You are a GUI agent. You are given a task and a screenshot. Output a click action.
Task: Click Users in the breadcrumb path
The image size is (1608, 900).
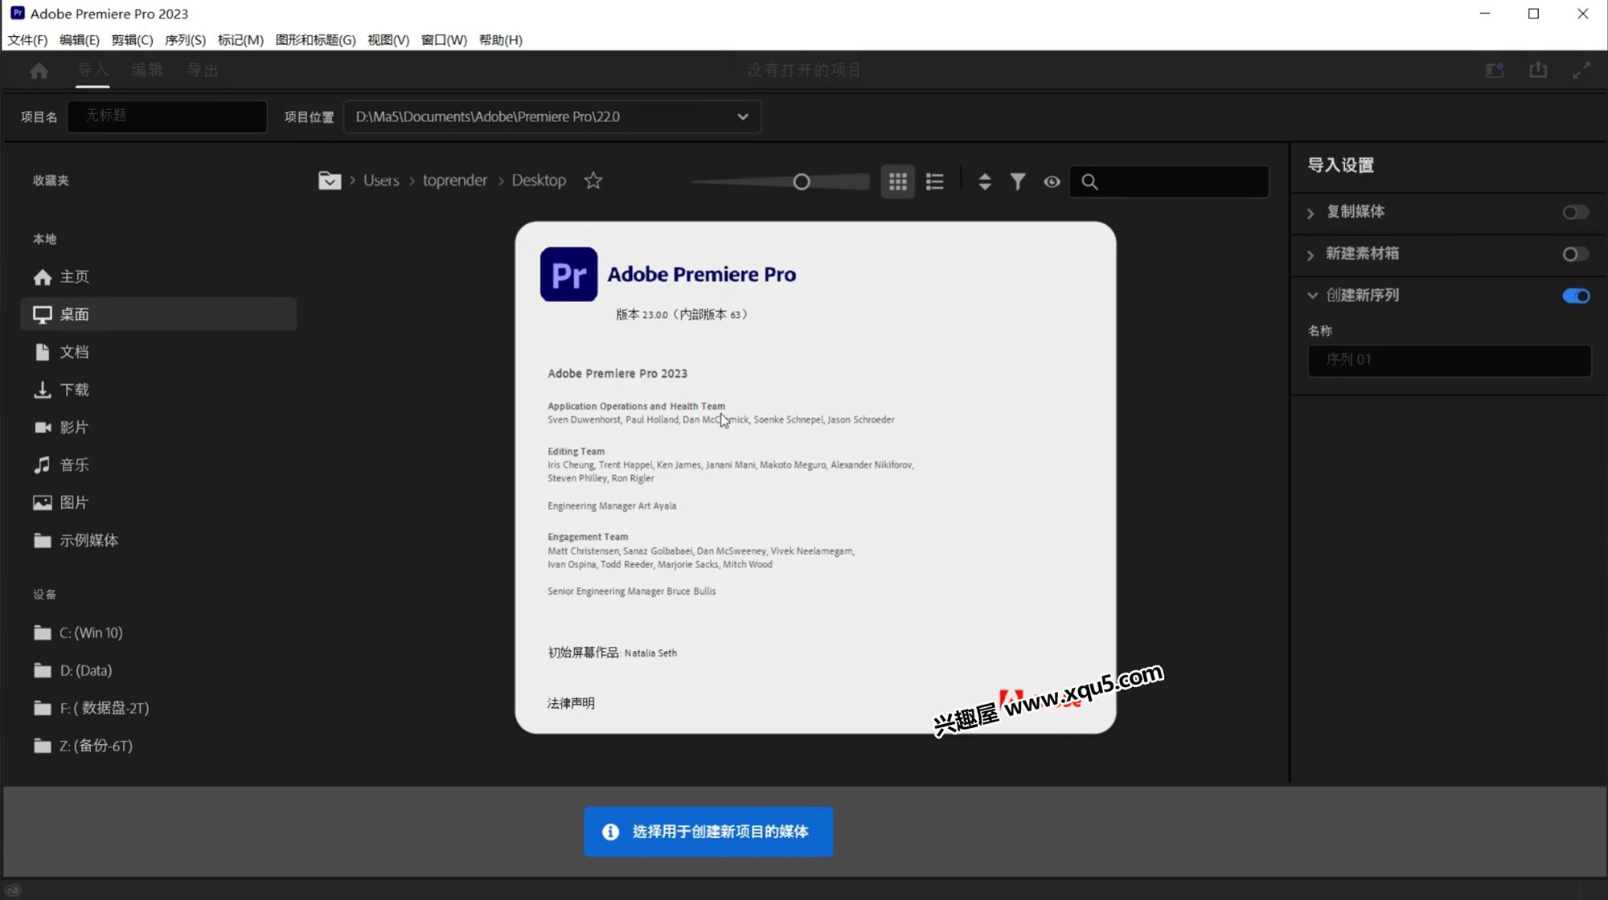[381, 181]
